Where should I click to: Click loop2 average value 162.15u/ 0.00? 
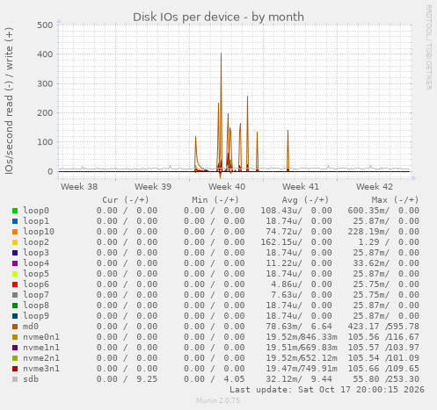(x=296, y=242)
